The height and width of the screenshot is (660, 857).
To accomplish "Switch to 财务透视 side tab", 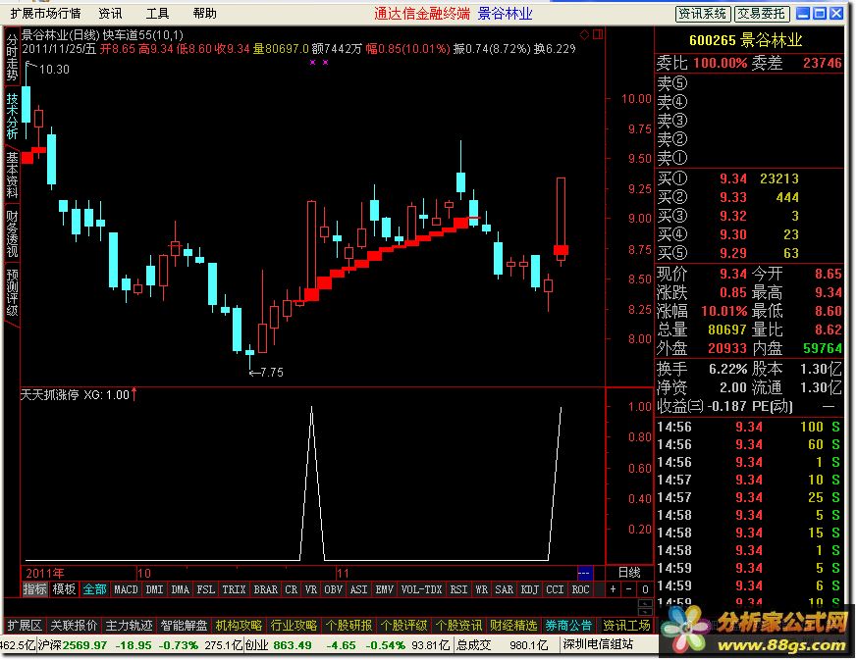I will [12, 233].
